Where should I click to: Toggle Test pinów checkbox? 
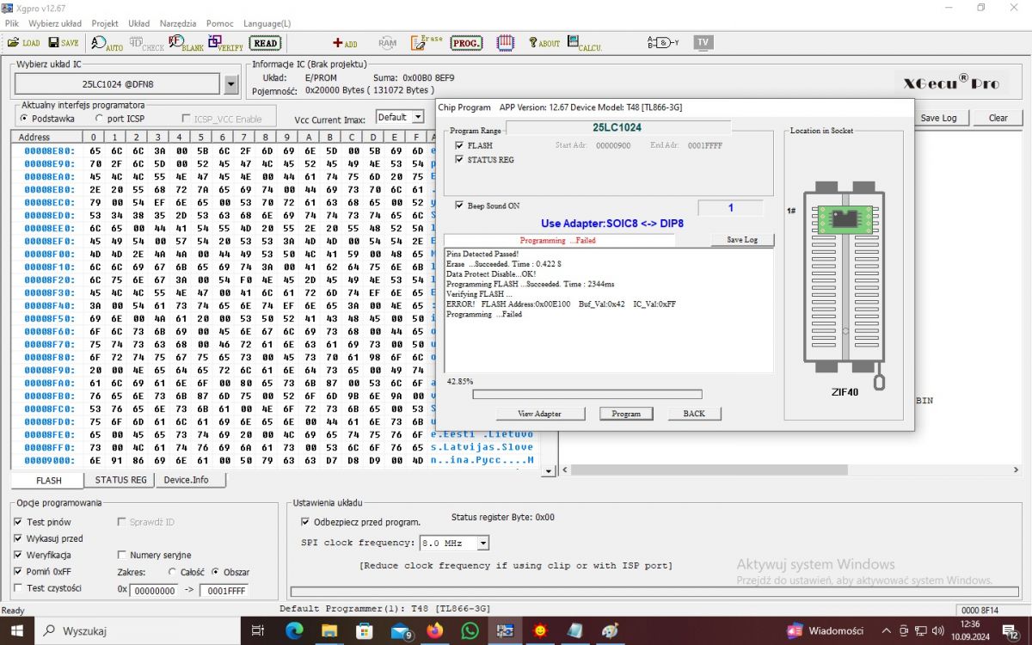click(x=18, y=522)
